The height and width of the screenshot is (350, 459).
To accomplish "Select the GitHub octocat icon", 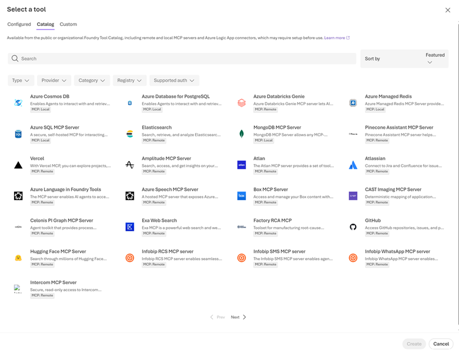I will 353,227.
